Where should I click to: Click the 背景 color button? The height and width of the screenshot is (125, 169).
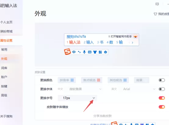(142, 80)
